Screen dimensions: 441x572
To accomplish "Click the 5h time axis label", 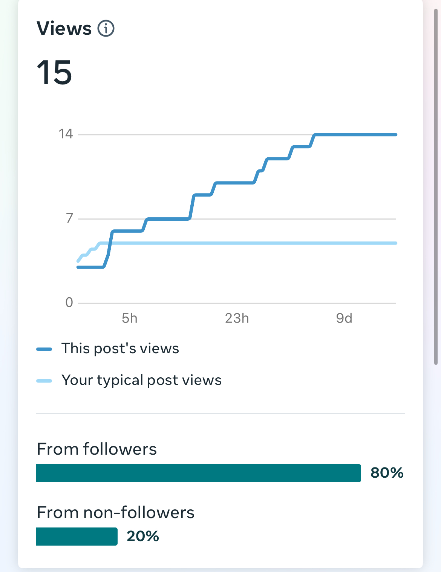I will (x=129, y=318).
